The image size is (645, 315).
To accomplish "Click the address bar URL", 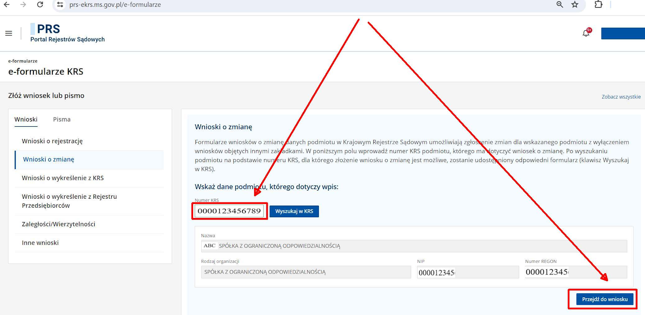I will 115,5.
